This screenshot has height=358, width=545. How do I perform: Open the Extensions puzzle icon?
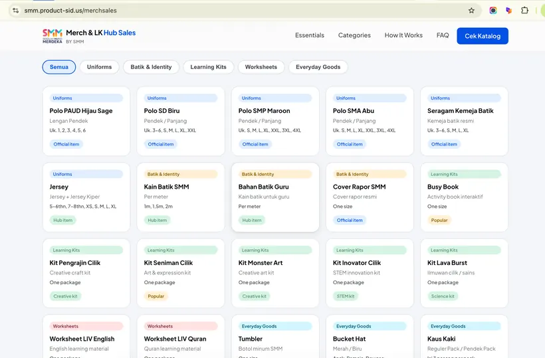[x=524, y=11]
